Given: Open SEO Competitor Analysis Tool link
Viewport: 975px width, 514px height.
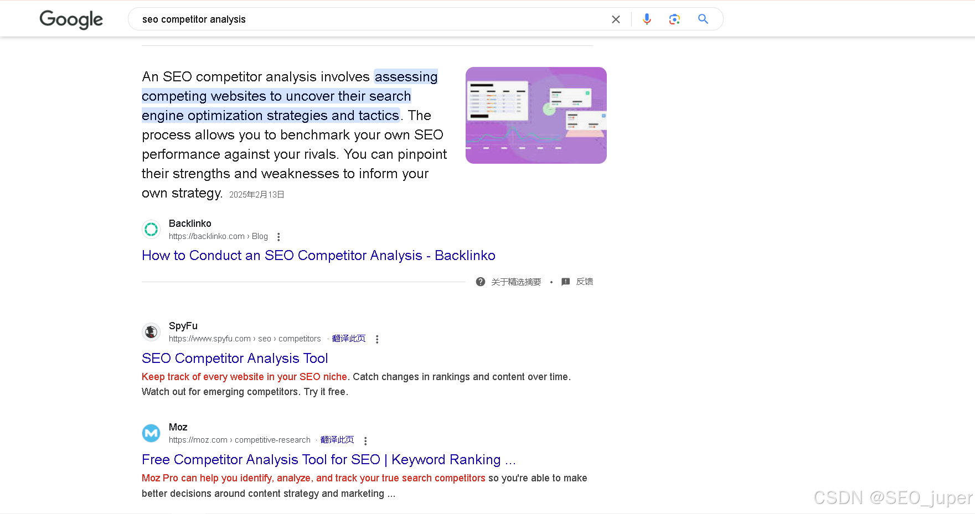Looking at the screenshot, I should click(235, 359).
